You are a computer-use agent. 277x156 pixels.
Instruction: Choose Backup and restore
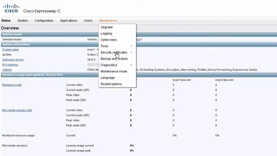click(x=114, y=59)
